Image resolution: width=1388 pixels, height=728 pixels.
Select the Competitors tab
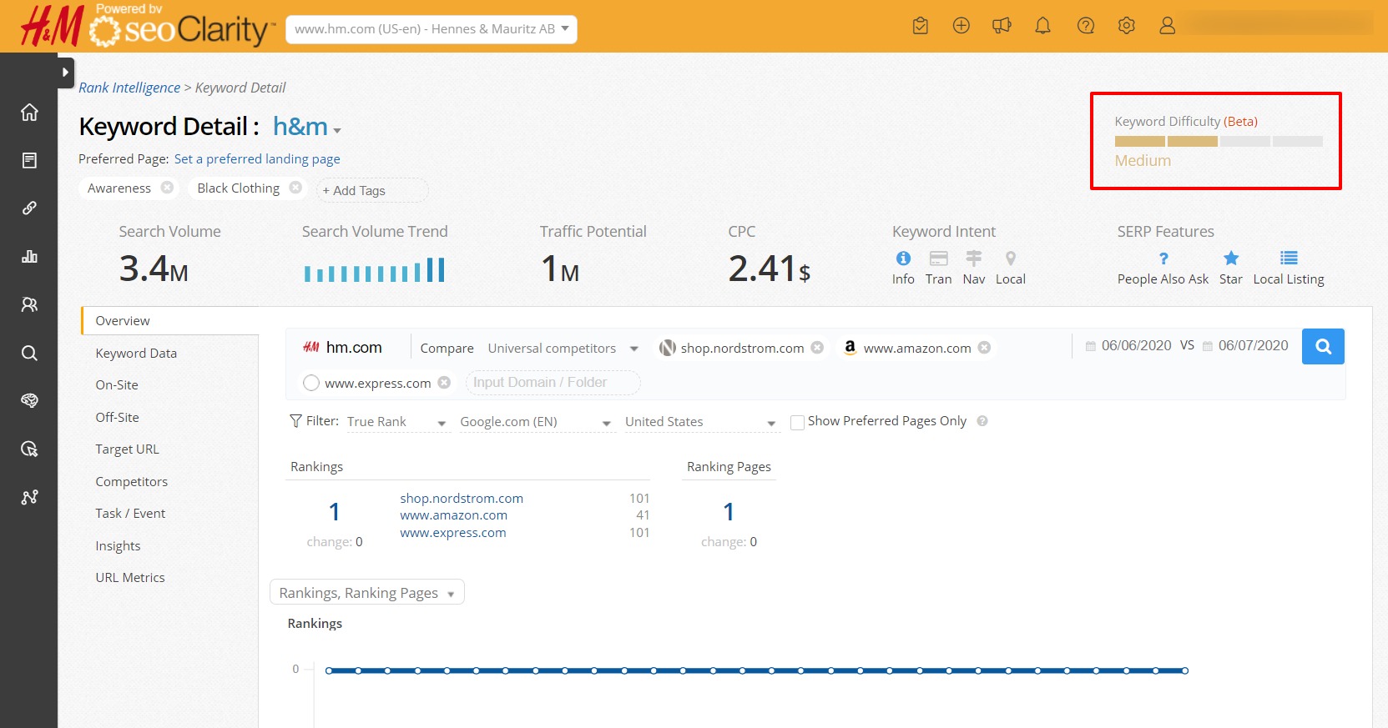tap(132, 482)
